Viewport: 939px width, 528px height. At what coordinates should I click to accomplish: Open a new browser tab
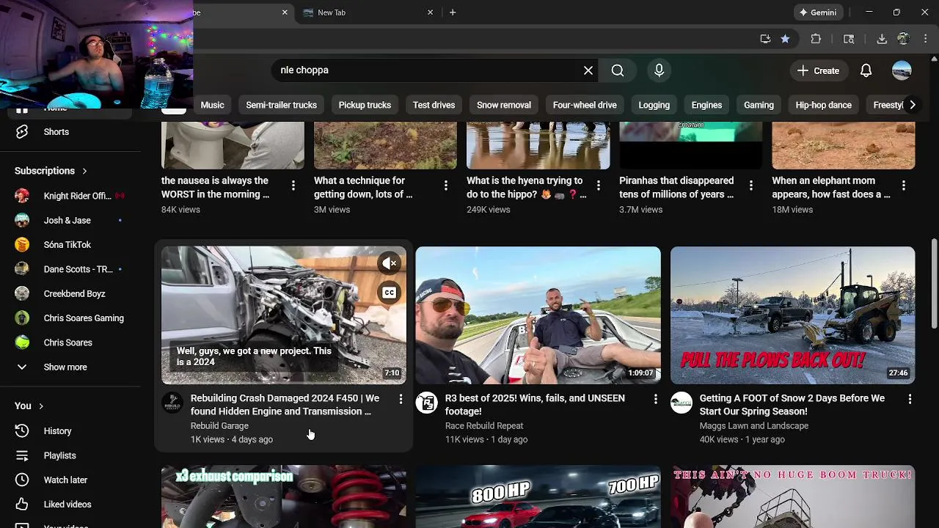[x=453, y=12]
